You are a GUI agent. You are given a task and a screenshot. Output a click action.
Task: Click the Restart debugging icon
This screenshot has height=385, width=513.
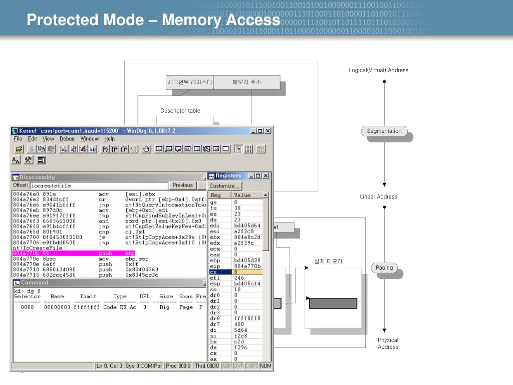click(x=73, y=149)
